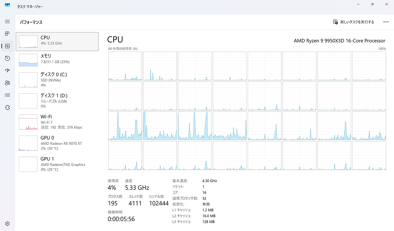This screenshot has width=394, height=231.
Task: Select GPU 0 Radeon RX 9070 XT
Action: (57, 143)
